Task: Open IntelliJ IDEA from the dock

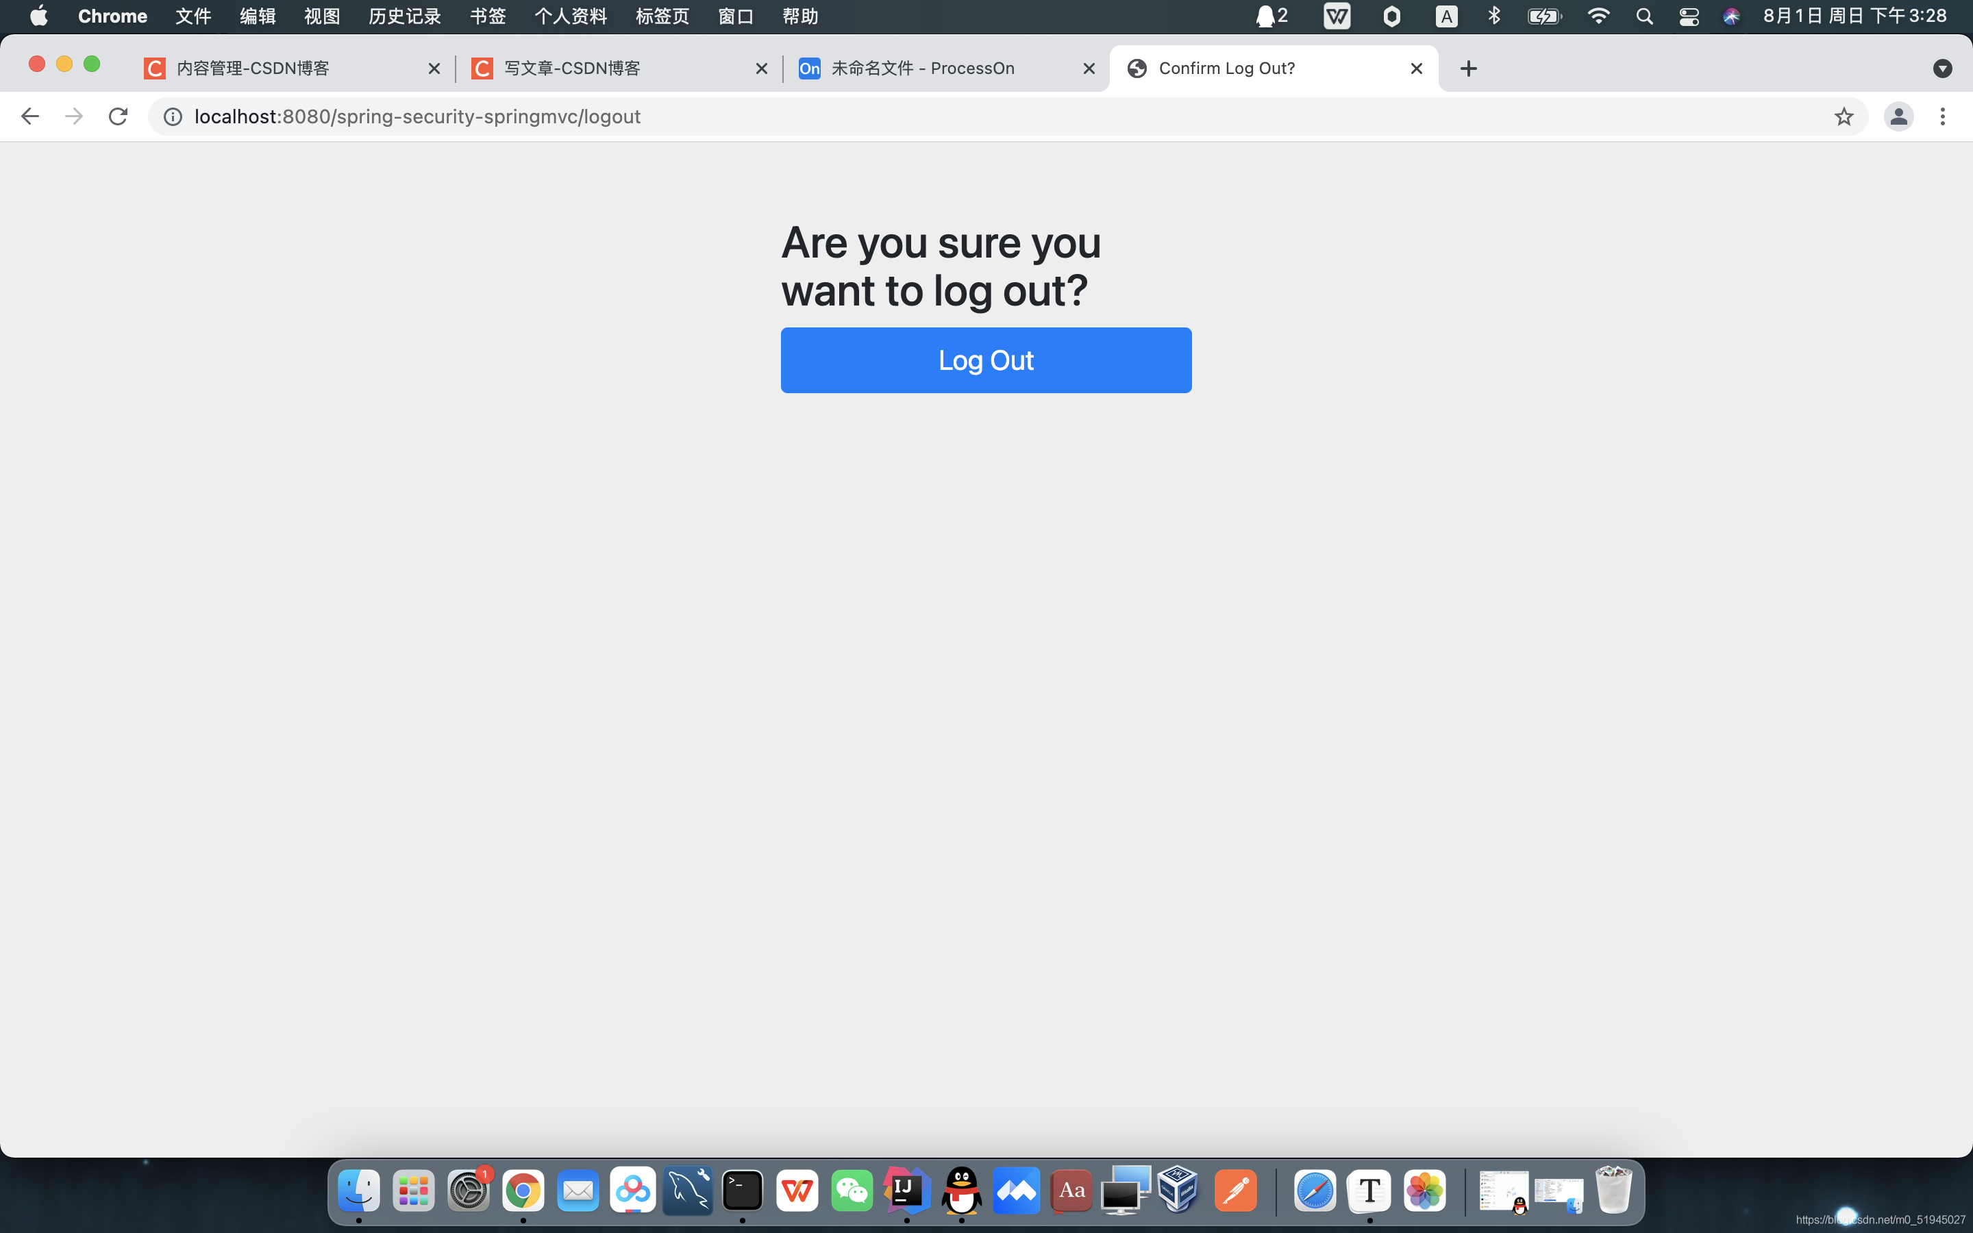Action: 906,1191
